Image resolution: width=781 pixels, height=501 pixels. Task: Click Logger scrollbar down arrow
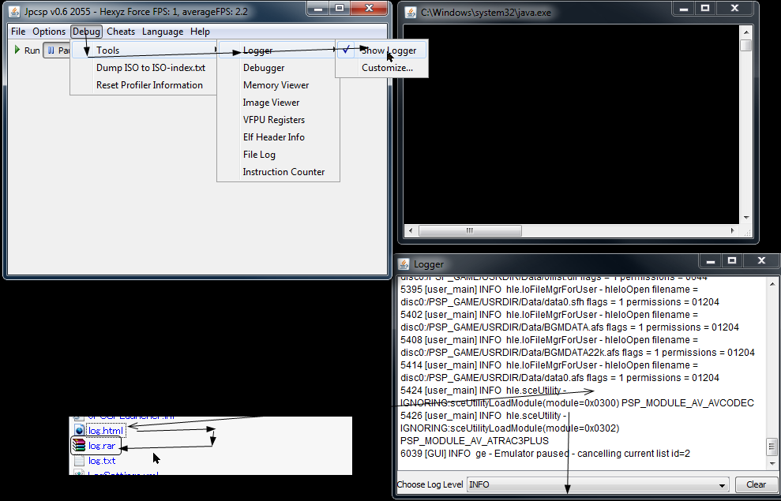tap(772, 462)
